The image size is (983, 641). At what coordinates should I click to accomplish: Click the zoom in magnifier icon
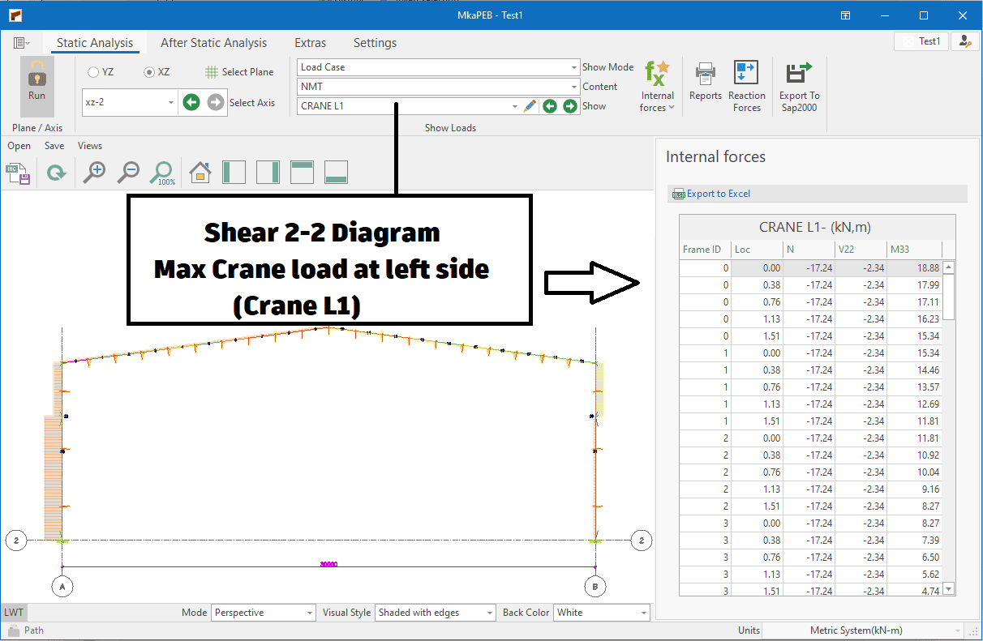click(95, 172)
